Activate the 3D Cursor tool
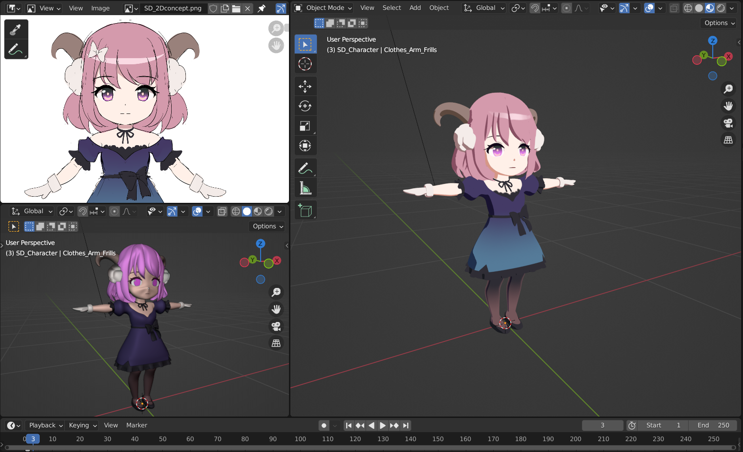The width and height of the screenshot is (743, 452). (305, 64)
